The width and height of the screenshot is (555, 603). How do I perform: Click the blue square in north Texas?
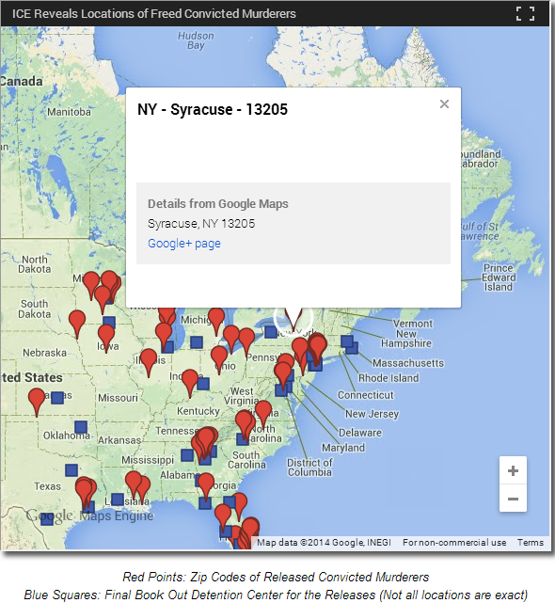71,470
